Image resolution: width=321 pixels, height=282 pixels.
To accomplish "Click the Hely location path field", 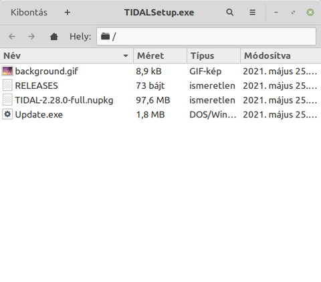I will (x=206, y=36).
